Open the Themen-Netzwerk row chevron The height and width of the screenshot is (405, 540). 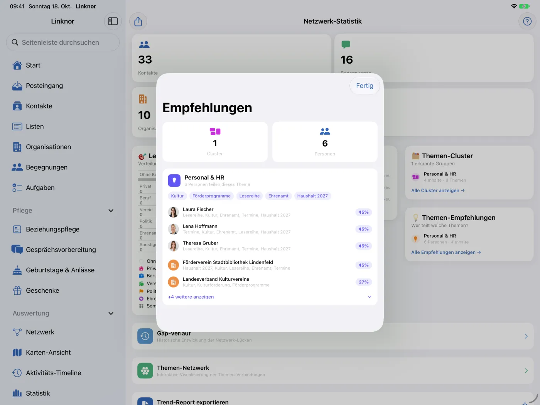pos(526,371)
